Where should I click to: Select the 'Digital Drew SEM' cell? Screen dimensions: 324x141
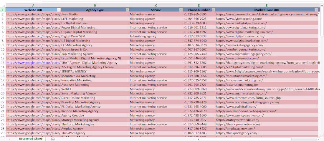pyautogui.click(x=95, y=36)
